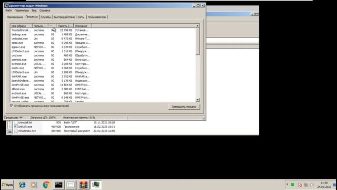Sort by Описание column header
This screenshot has height=190, width=337.
(83, 26)
